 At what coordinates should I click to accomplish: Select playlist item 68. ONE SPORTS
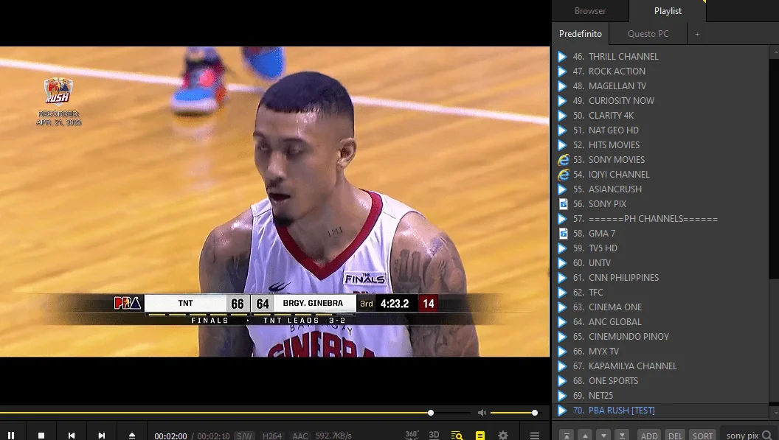[662, 381]
